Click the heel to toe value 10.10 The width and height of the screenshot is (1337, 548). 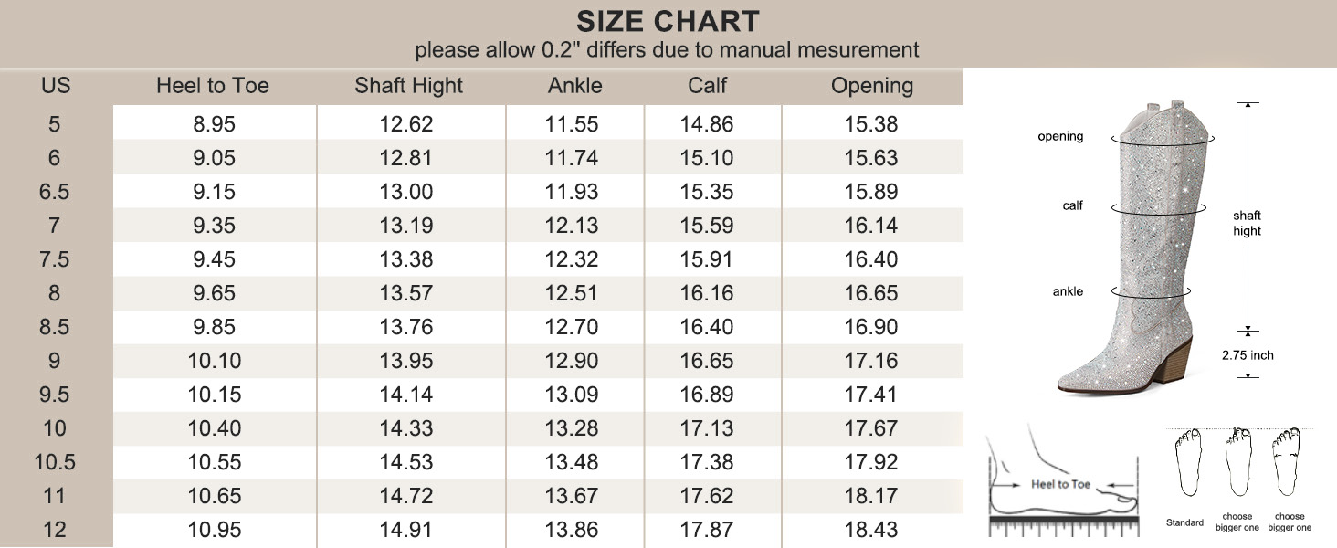pos(215,361)
